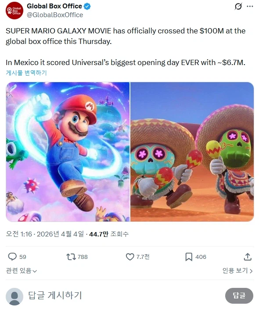The image size is (259, 316).
Task: Click the Global Box Office display name
Action: coord(54,6)
